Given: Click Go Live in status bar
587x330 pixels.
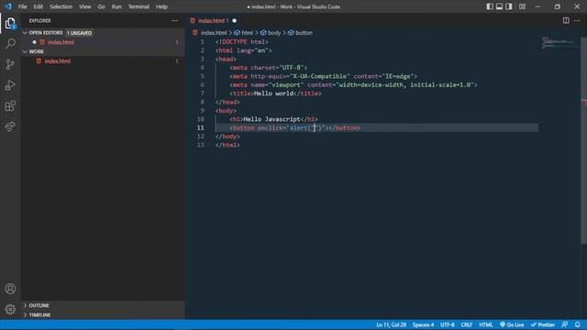Looking at the screenshot, I should (512, 324).
